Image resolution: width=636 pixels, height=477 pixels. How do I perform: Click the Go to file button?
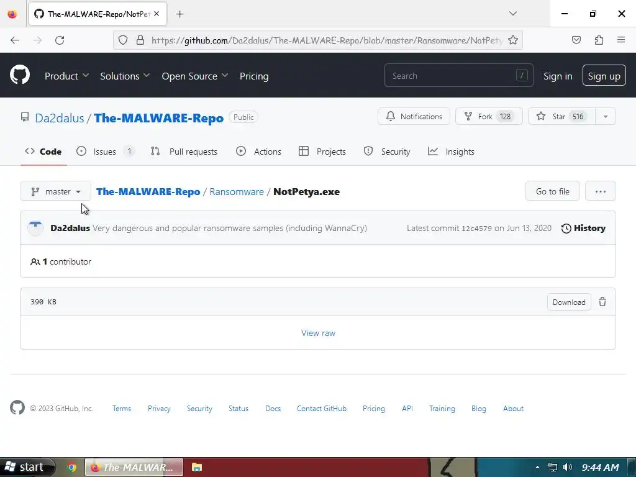(552, 191)
